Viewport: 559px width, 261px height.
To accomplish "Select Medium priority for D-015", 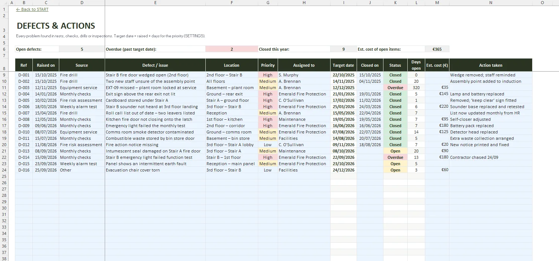I will click(268, 164).
